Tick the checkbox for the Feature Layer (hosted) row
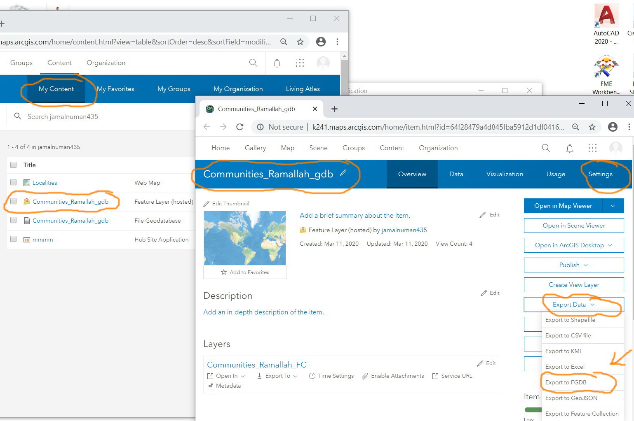Image resolution: width=634 pixels, height=421 pixels. 14,201
